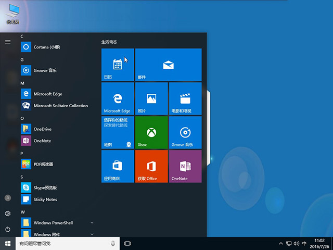Open the Movies & TV (电影和电视) tile
This screenshot has width=333, height=250.
tap(185, 98)
